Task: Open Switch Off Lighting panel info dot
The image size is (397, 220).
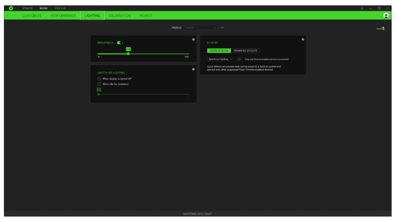Action: point(194,69)
